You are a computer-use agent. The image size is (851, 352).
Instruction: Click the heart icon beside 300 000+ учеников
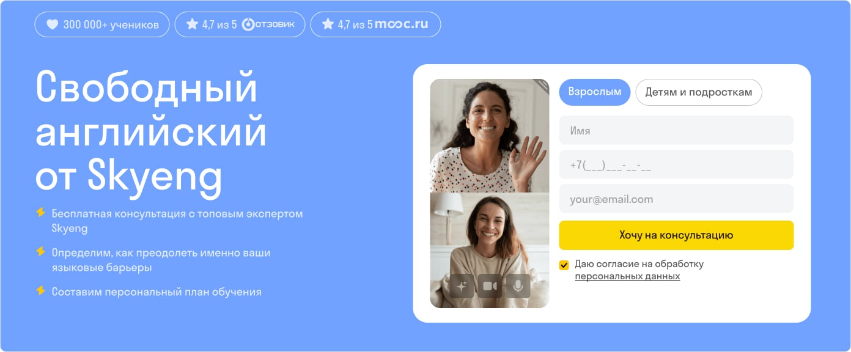[52, 24]
